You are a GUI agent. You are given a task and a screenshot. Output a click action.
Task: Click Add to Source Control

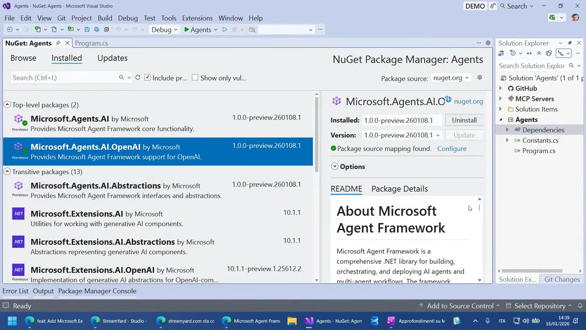point(459,306)
